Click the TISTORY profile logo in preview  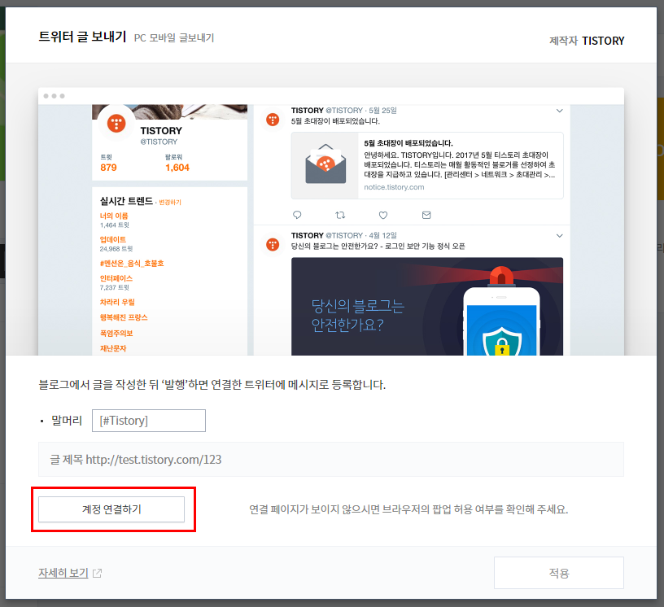[116, 123]
